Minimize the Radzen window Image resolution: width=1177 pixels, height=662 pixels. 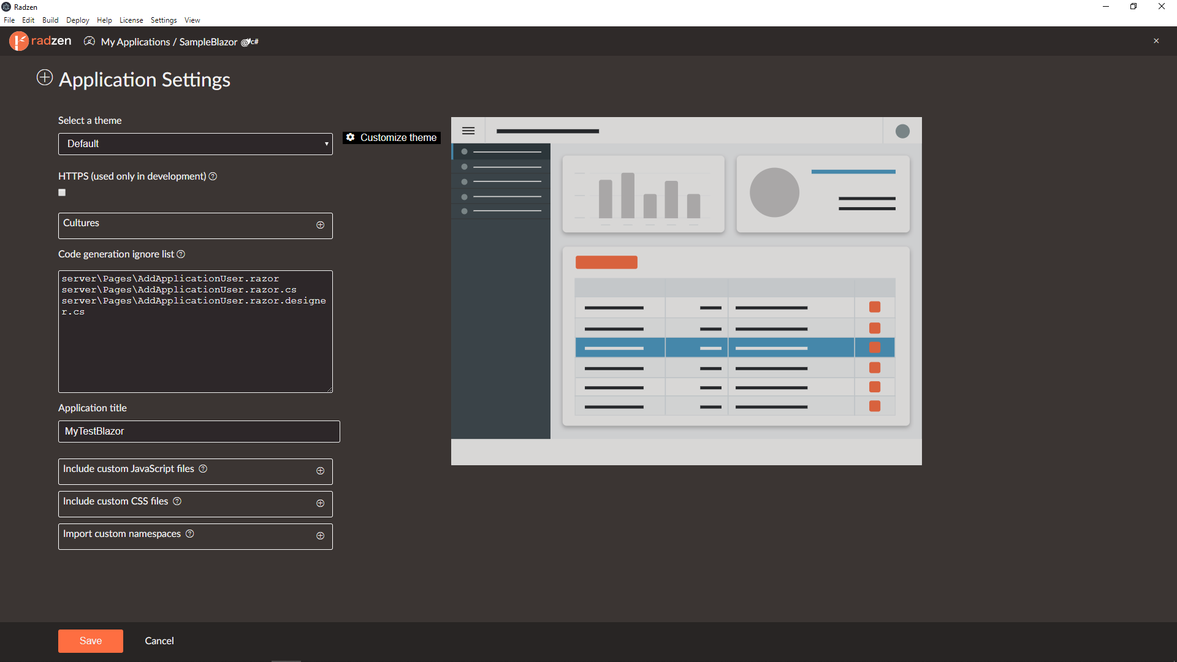click(1106, 7)
